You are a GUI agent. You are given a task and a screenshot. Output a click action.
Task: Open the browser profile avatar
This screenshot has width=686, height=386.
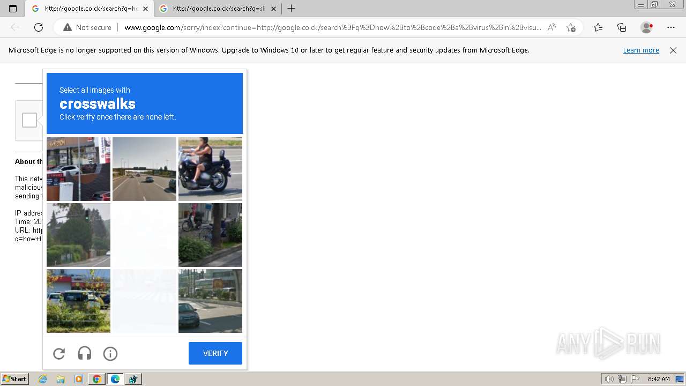coord(647,27)
